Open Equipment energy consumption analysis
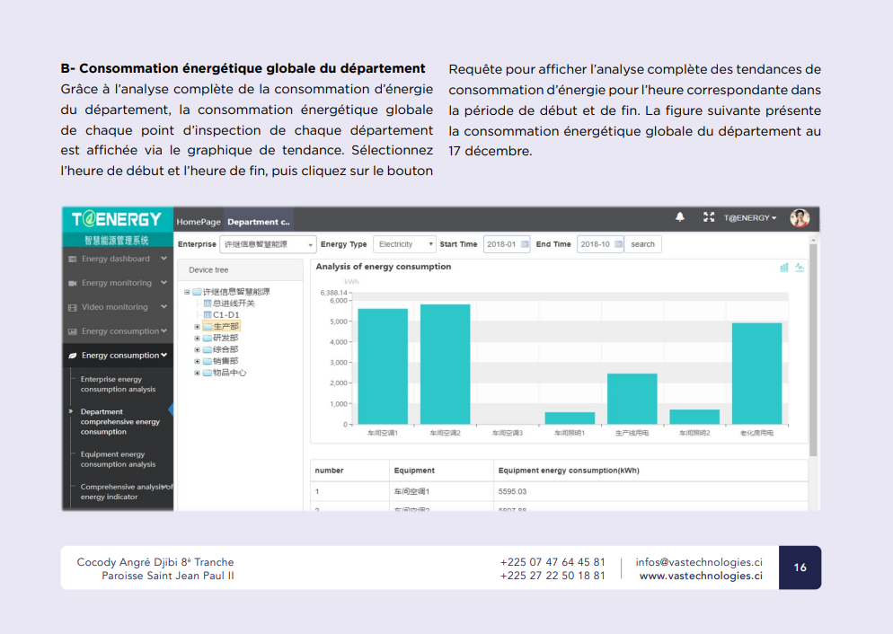Viewport: 893px width, 634px height. [118, 459]
